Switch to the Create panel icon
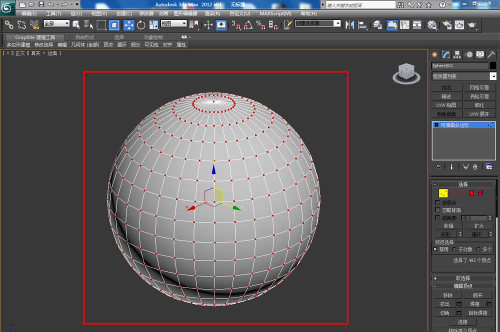Screen dimensions: 500x332 pos(434,54)
